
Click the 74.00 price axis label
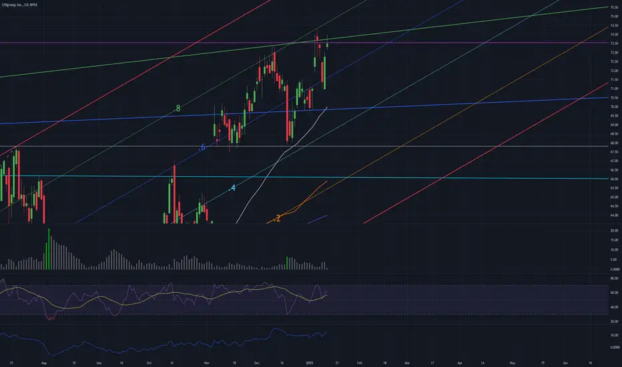coord(614,35)
